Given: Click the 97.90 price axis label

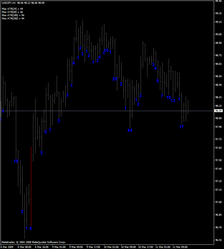Looking at the screenshot, I should (x=218, y=127).
